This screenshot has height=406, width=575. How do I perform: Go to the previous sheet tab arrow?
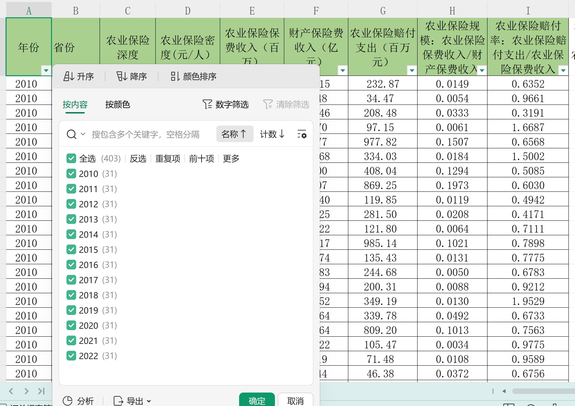[x=11, y=391]
